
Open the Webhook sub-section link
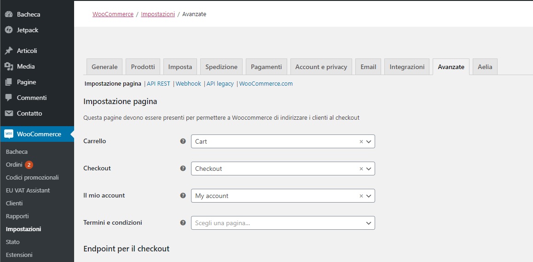point(188,84)
